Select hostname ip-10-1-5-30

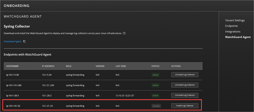tap(13, 75)
